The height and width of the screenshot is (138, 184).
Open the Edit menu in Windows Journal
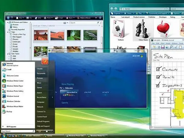point(158,43)
